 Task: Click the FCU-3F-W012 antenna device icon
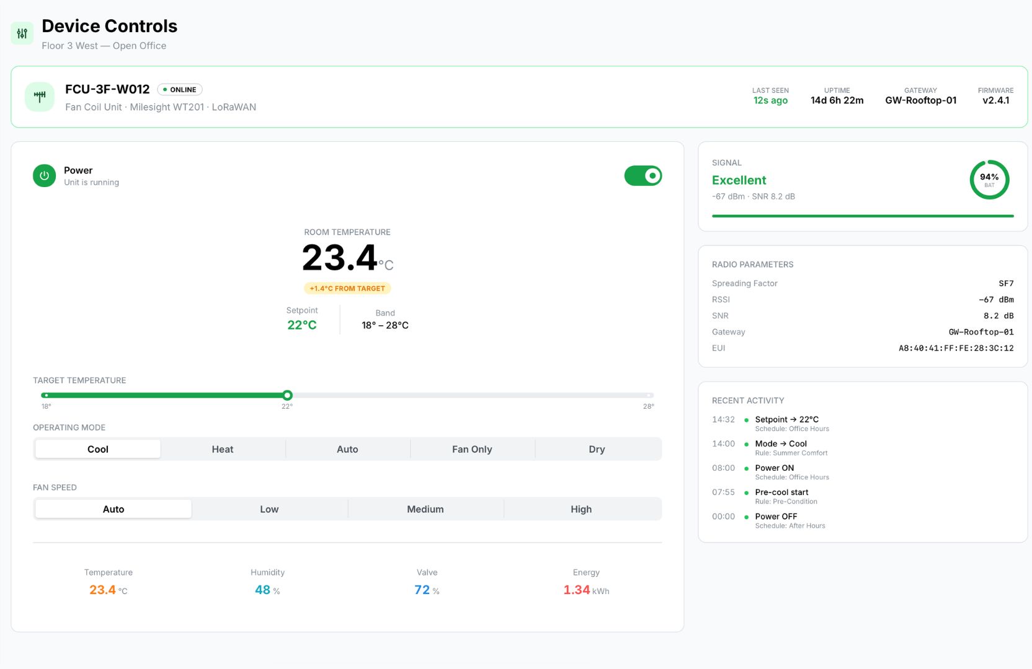pos(40,97)
